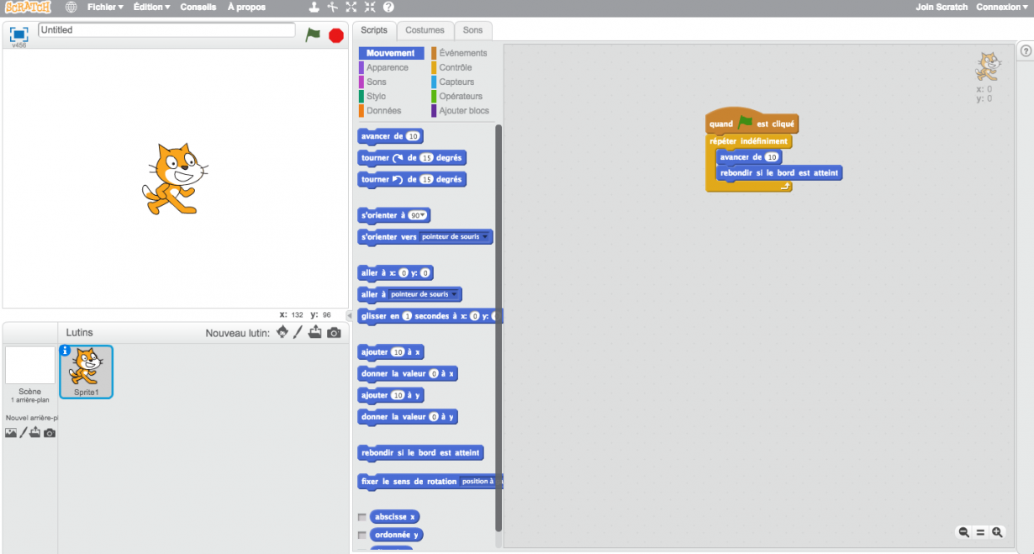Upload sprite from file
Viewport: 1034px width, 554px height.
[x=315, y=332]
